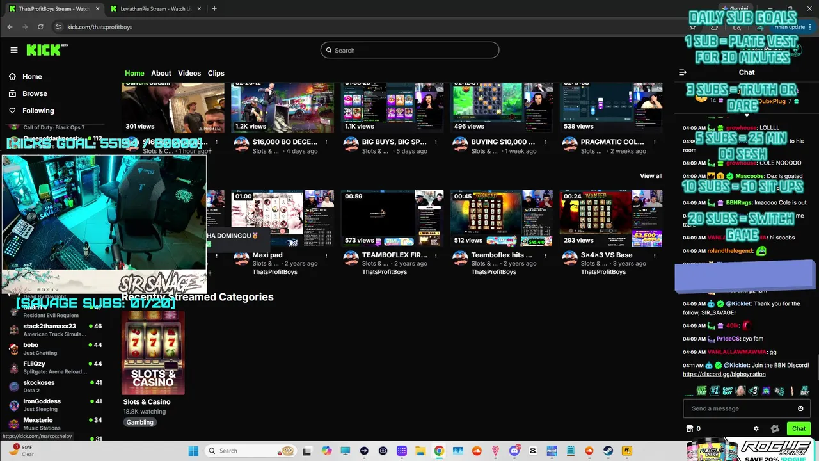The height and width of the screenshot is (461, 819).
Task: Click 'View all' clips link
Action: click(651, 176)
